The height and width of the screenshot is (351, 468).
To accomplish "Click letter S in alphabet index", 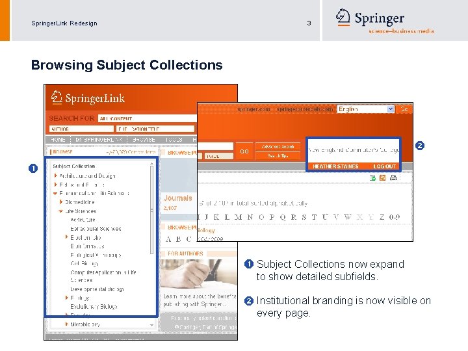I will point(304,217).
